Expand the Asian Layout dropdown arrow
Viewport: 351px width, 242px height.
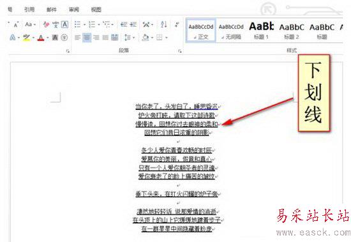[x=153, y=24]
